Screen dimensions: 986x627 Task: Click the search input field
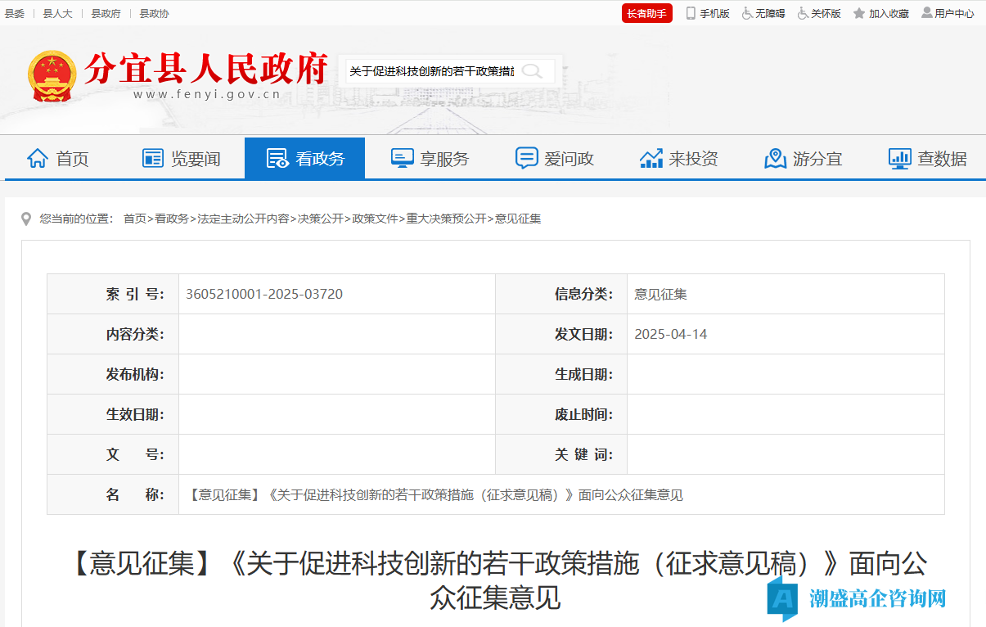(431, 71)
